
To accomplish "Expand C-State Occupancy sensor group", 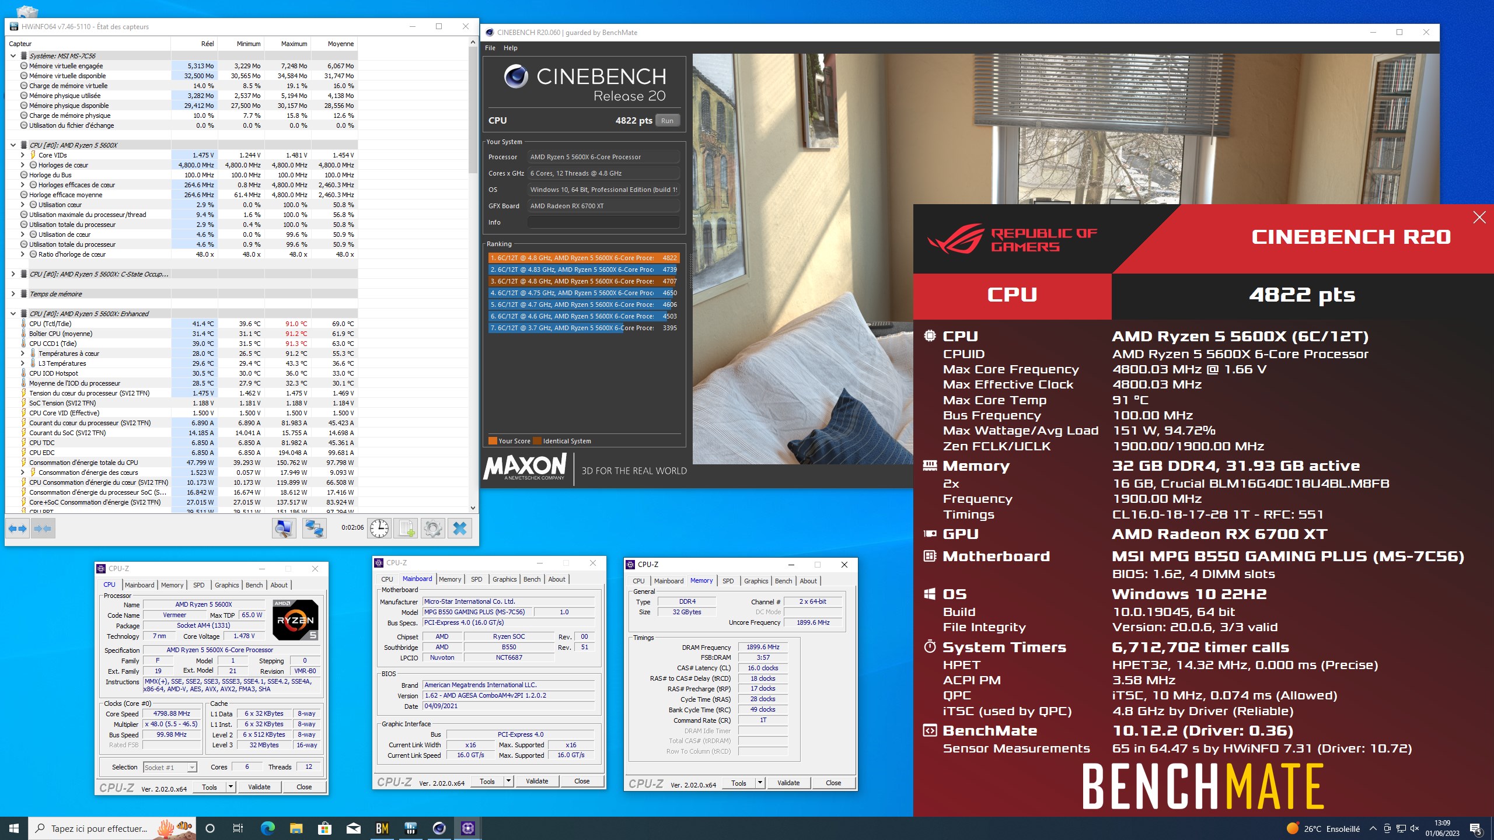I will click(13, 274).
